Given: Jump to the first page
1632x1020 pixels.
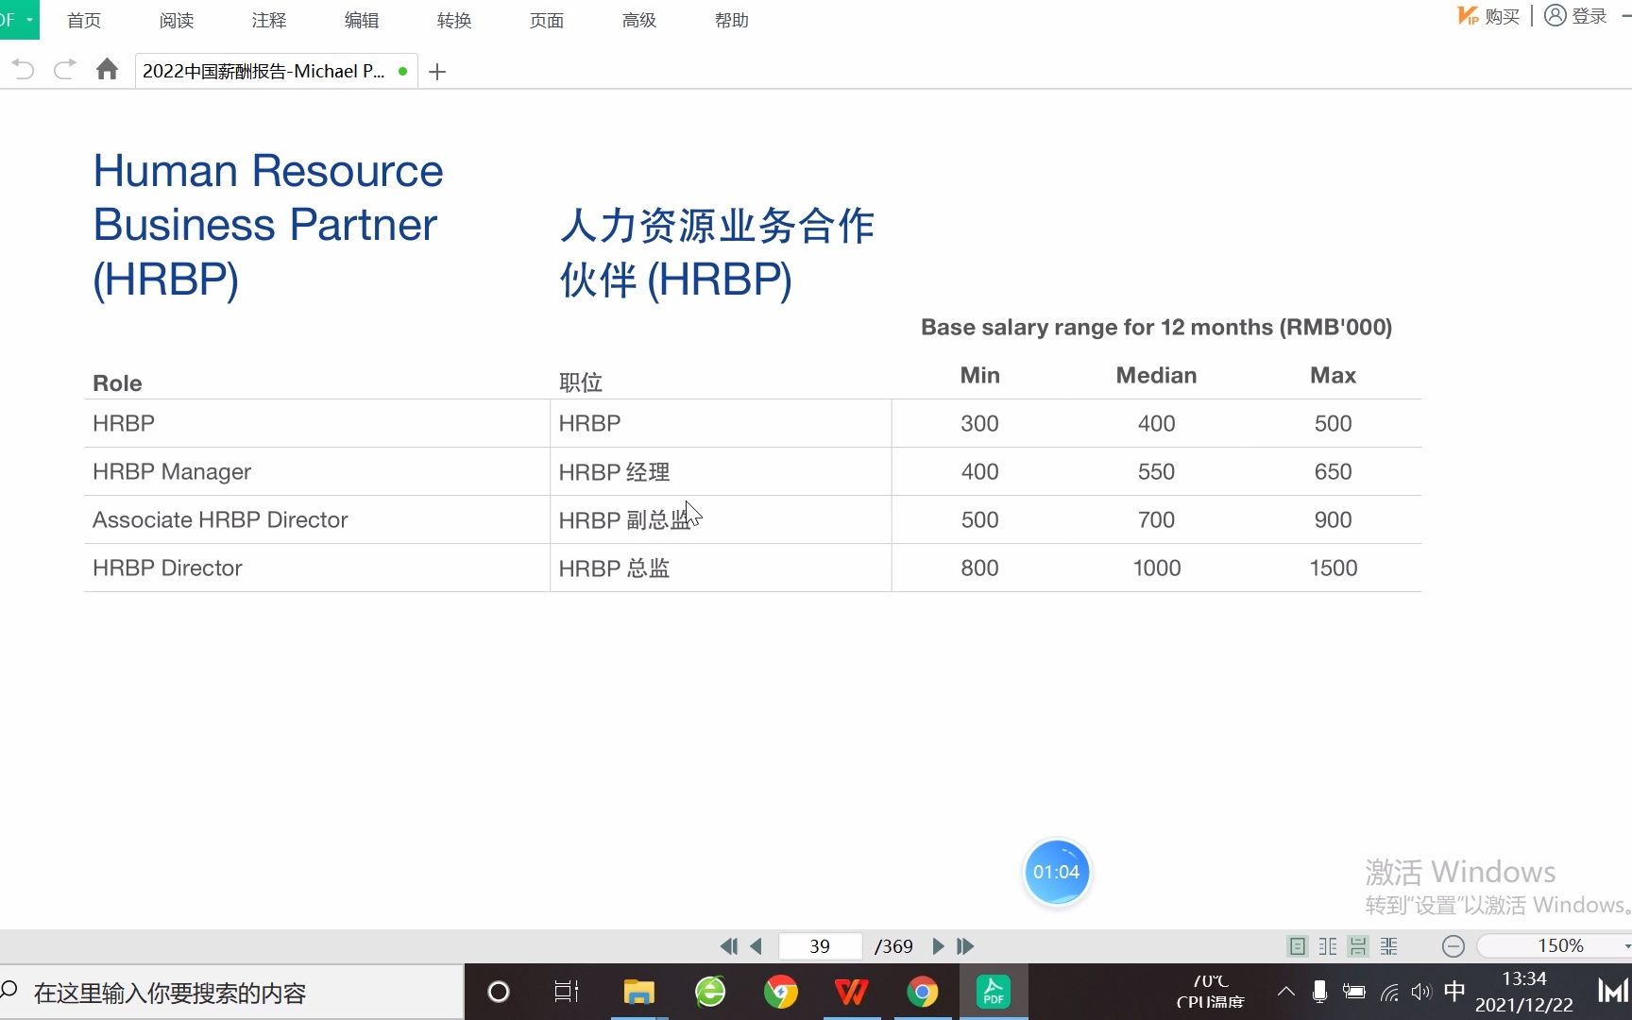Looking at the screenshot, I should tap(728, 945).
